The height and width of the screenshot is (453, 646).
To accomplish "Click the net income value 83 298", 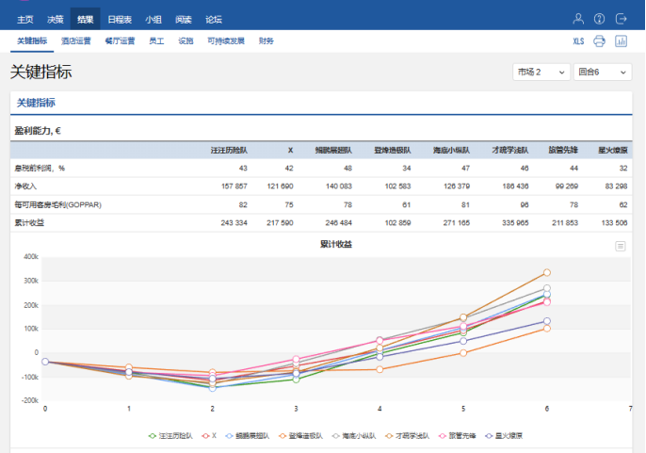I will pos(616,186).
